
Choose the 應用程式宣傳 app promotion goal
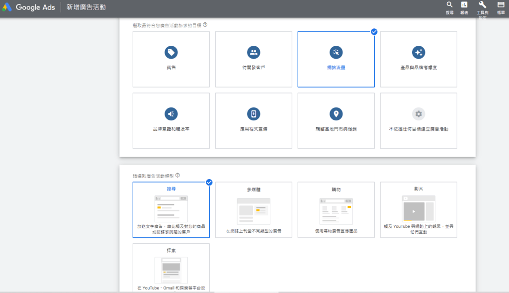[x=254, y=120]
